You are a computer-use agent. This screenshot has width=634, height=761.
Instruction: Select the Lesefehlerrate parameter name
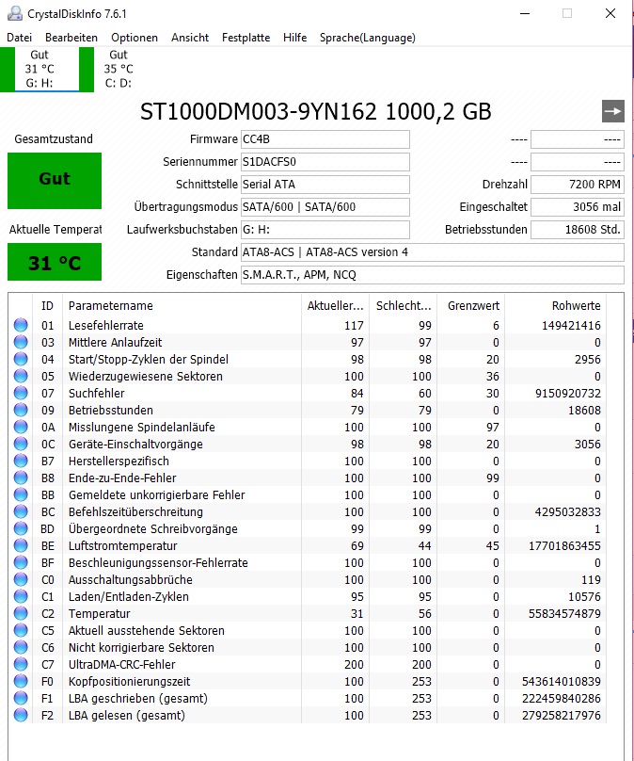(105, 325)
